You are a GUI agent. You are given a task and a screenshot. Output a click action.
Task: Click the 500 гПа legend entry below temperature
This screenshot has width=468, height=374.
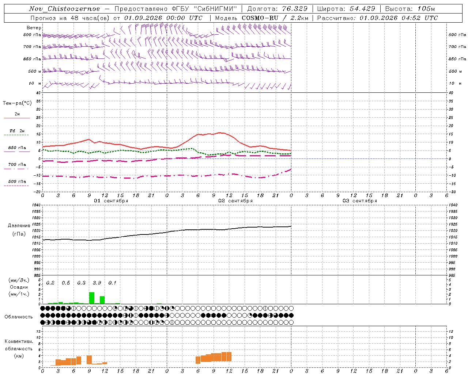(x=17, y=182)
